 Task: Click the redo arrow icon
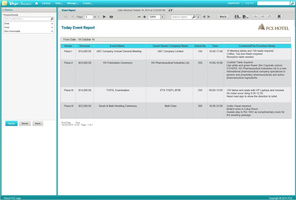263,17
